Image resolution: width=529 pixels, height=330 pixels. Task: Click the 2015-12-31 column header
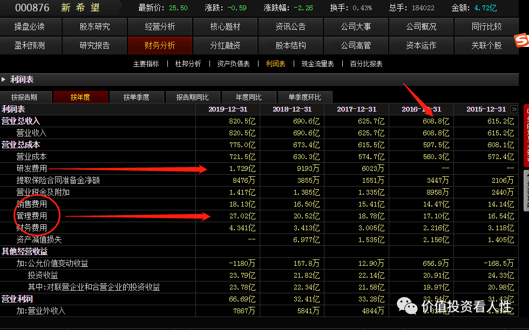pyautogui.click(x=486, y=109)
